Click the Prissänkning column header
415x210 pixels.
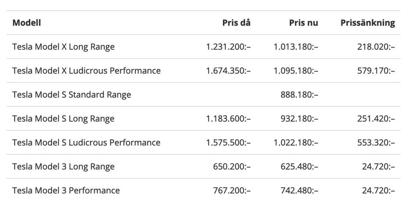click(x=368, y=23)
